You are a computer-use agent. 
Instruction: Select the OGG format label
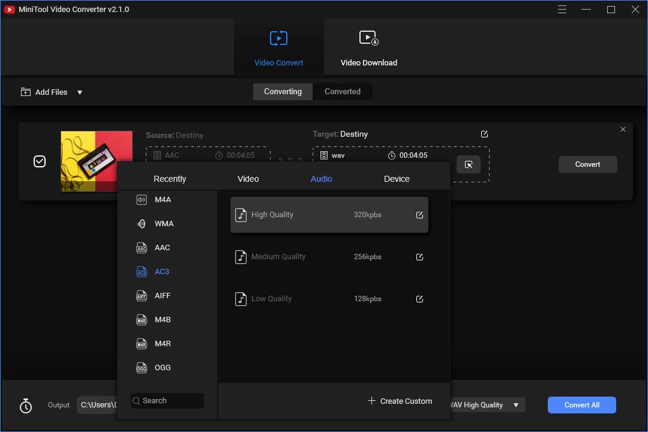point(163,368)
